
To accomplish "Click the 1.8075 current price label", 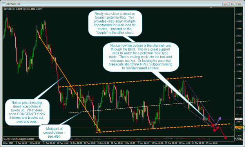I will click(x=239, y=119).
